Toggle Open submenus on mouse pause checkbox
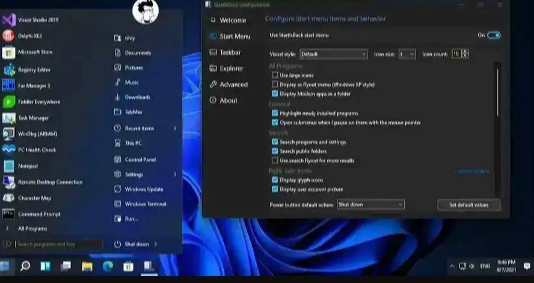534x283 pixels. [275, 122]
